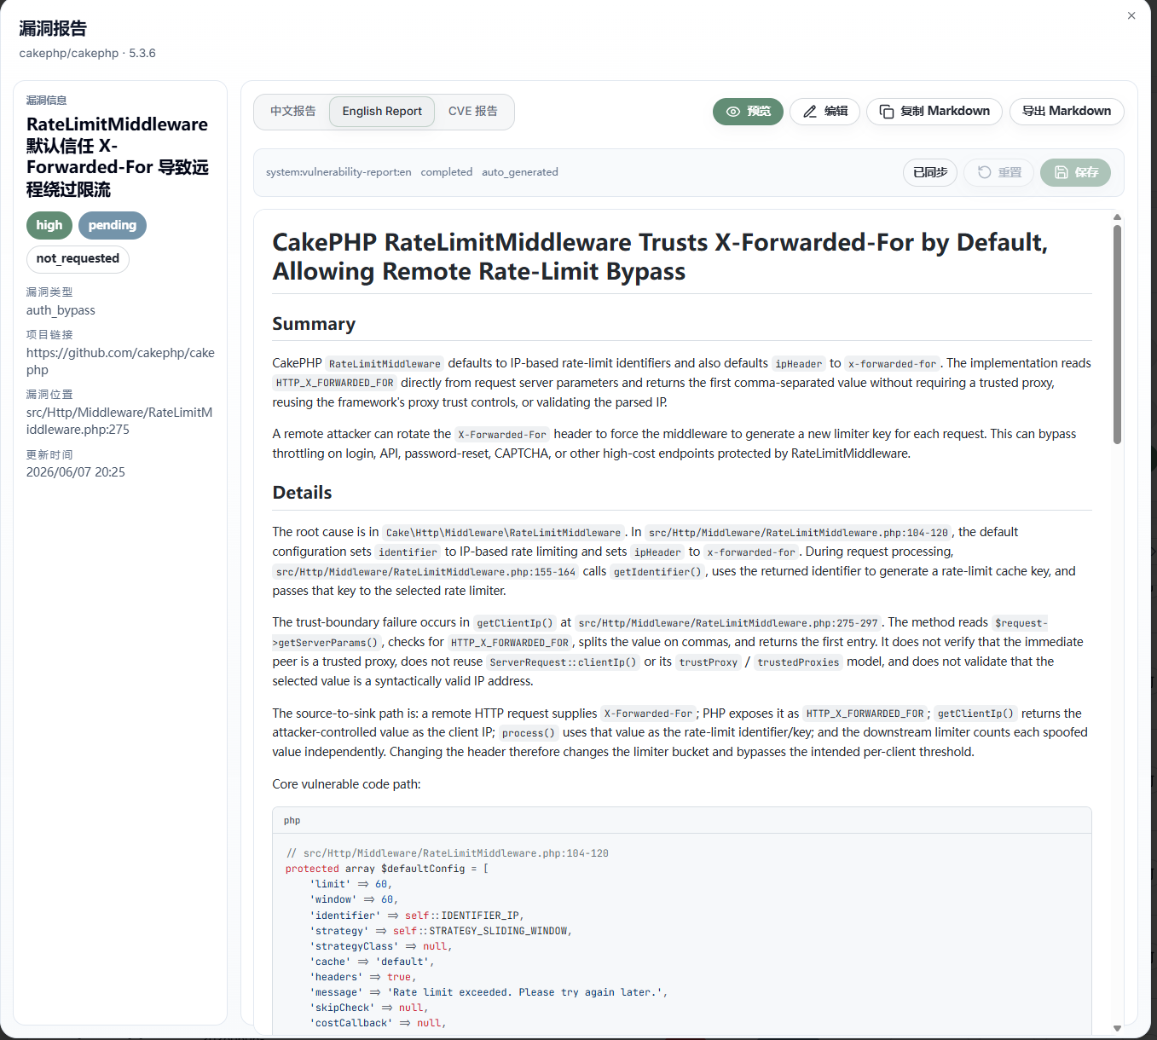The image size is (1157, 1040).
Task: Click the 预览 preview button
Action: pyautogui.click(x=748, y=112)
